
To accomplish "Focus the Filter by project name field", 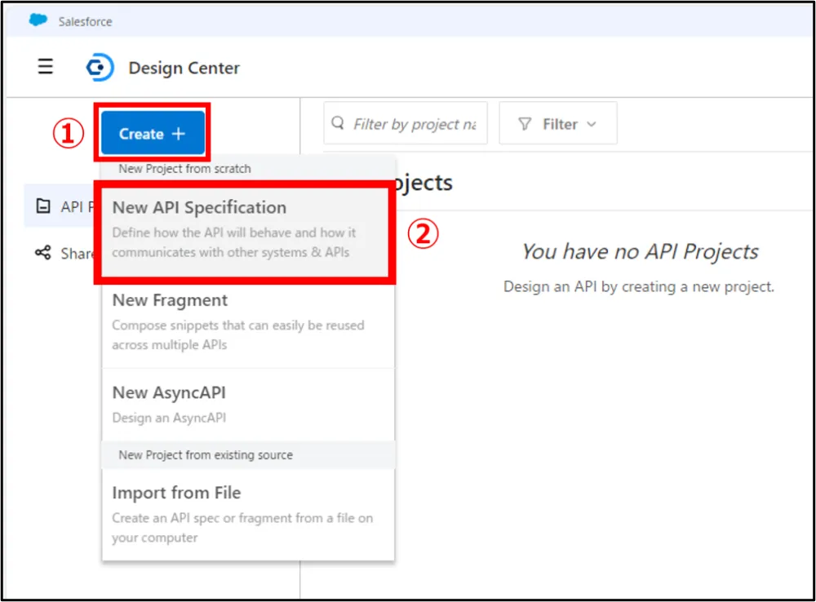I will (x=406, y=123).
